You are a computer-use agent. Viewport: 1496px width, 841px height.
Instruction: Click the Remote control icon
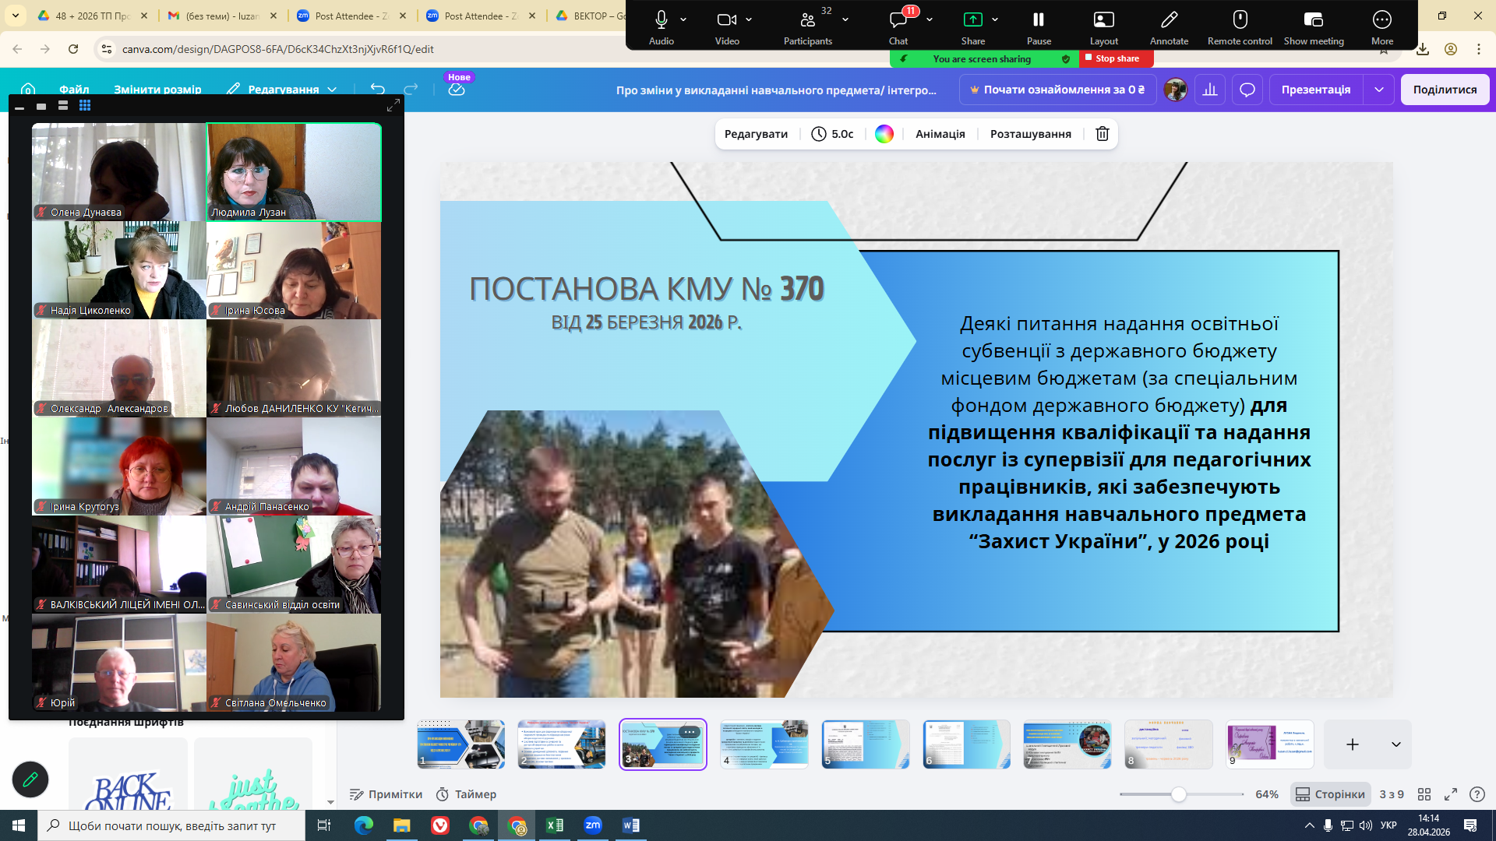click(x=1240, y=21)
